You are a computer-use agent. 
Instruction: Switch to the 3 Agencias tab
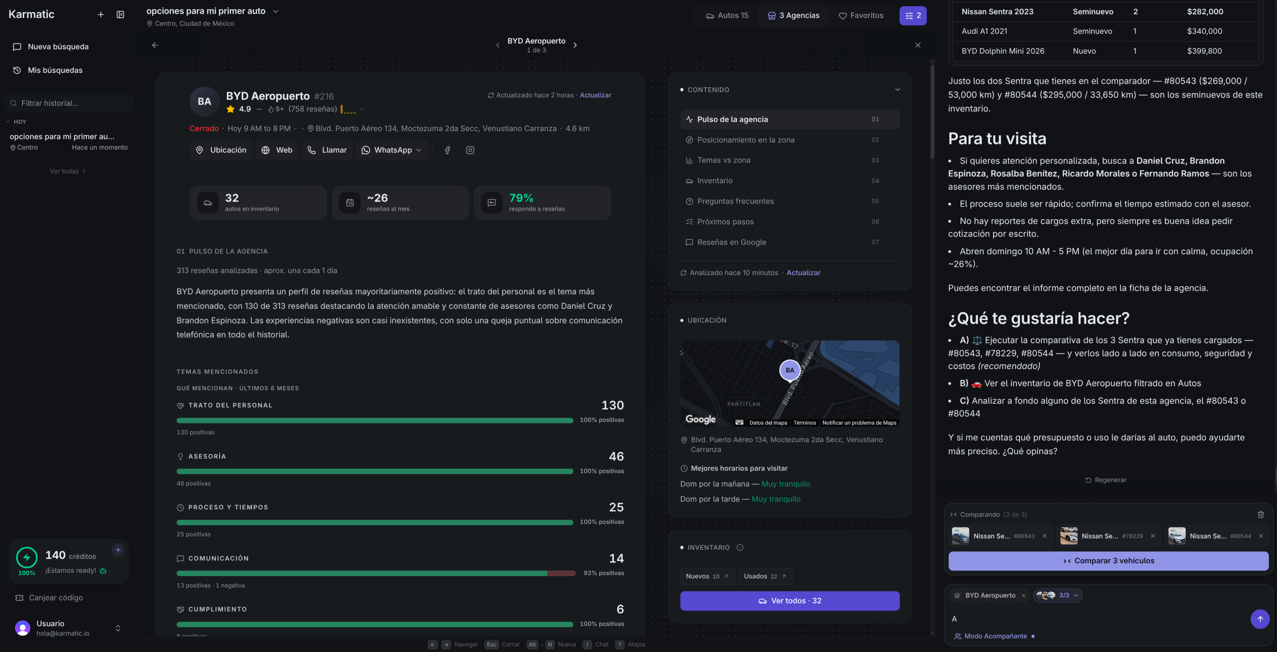(x=793, y=15)
